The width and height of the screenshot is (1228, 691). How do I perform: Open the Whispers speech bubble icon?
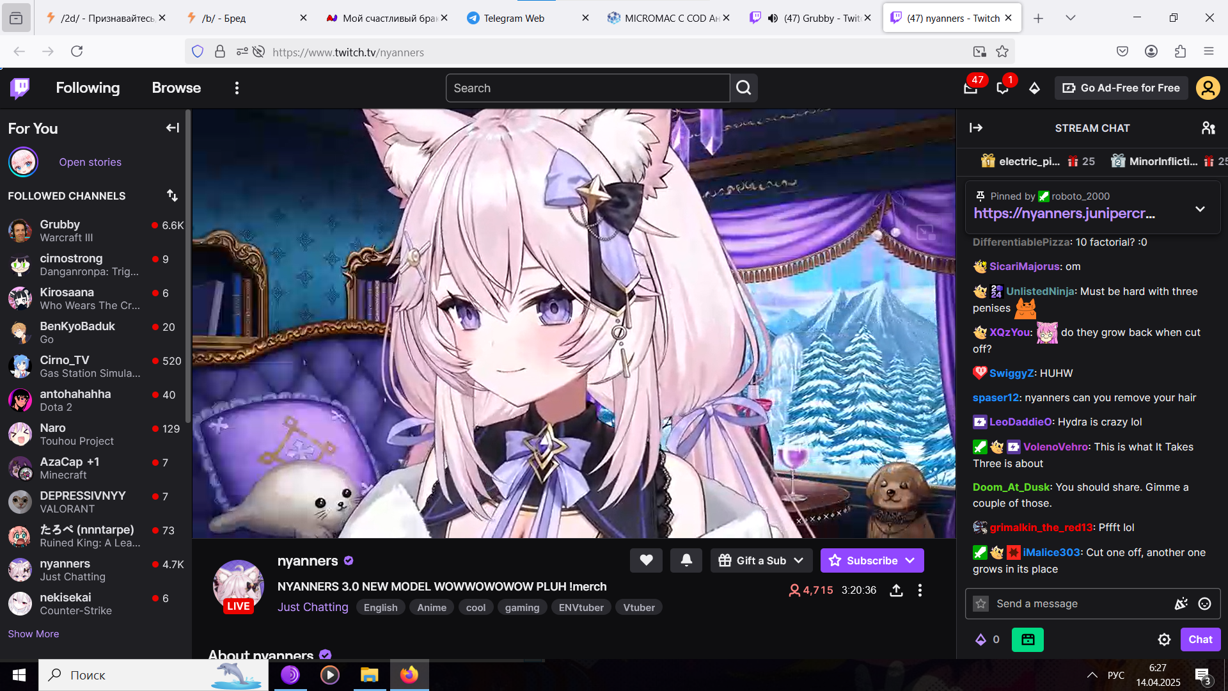(1002, 88)
